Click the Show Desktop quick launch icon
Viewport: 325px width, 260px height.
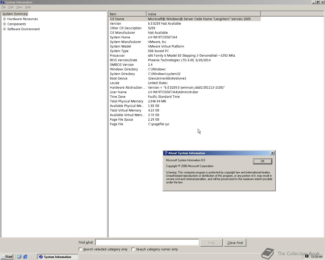click(31, 257)
